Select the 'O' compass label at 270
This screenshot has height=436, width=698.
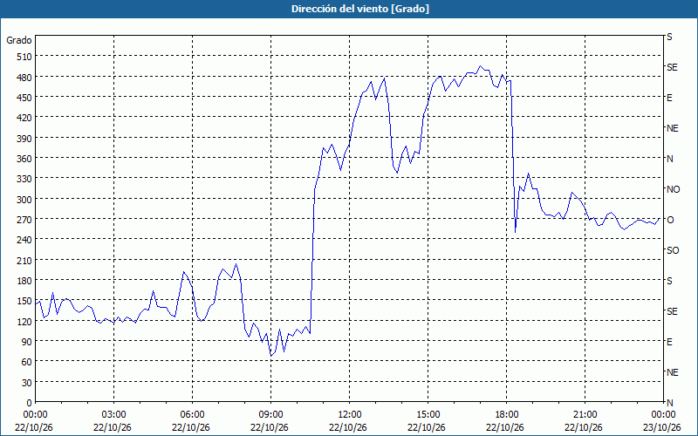pyautogui.click(x=670, y=220)
